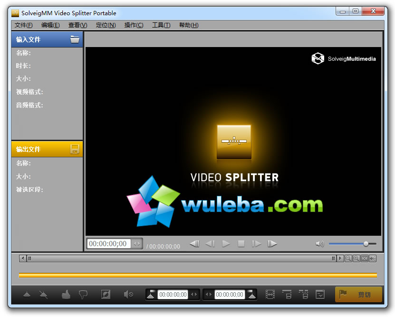395x317 pixels.
Task: Click the right marker timecode stepper arrows
Action: point(209,294)
